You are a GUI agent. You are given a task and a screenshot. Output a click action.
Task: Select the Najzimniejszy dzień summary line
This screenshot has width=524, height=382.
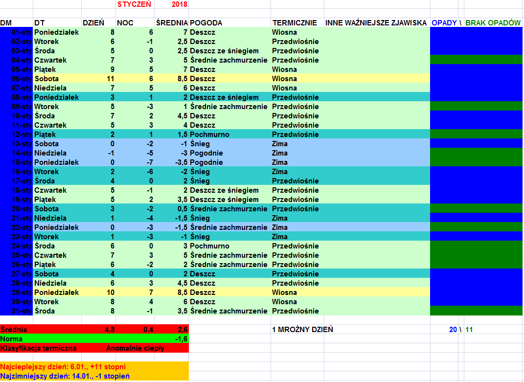[65, 376]
